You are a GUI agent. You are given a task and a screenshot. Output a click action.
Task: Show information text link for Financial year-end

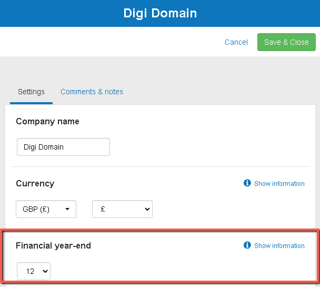pyautogui.click(x=279, y=246)
